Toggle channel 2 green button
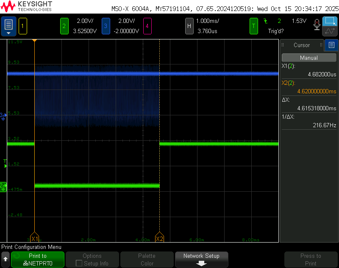Screen dimensions: 339x268 coord(64,26)
